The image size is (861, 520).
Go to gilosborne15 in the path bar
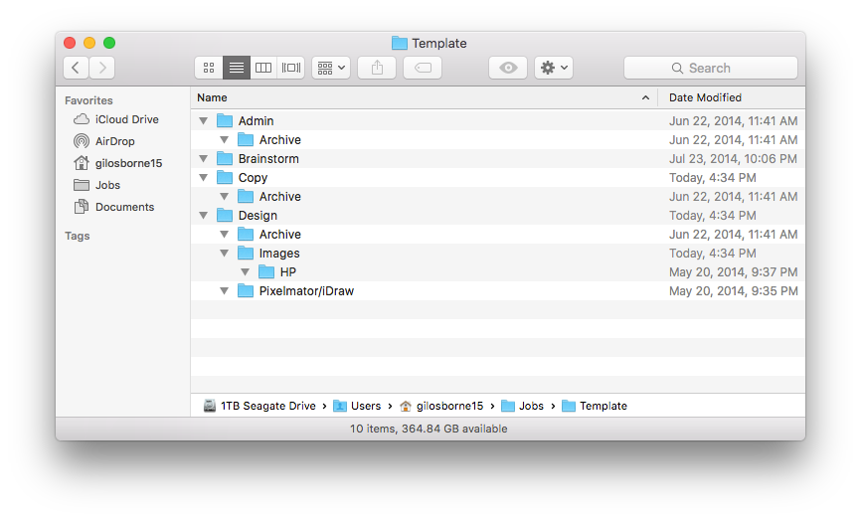pyautogui.click(x=441, y=406)
